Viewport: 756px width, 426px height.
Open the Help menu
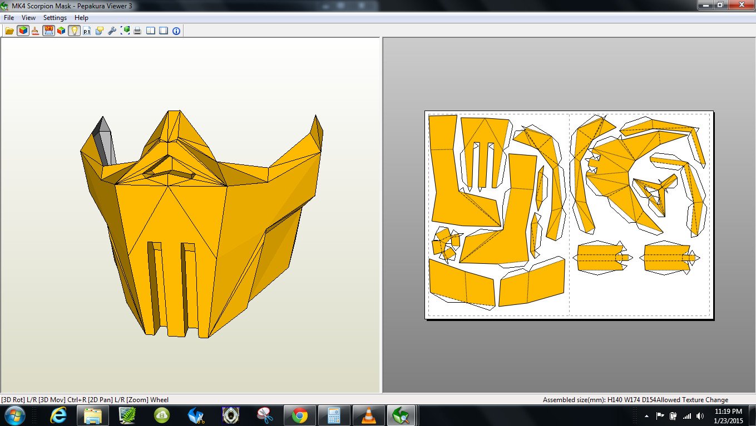coord(81,18)
